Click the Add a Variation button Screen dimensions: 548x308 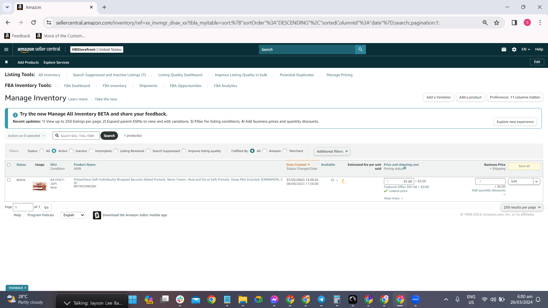[438, 97]
